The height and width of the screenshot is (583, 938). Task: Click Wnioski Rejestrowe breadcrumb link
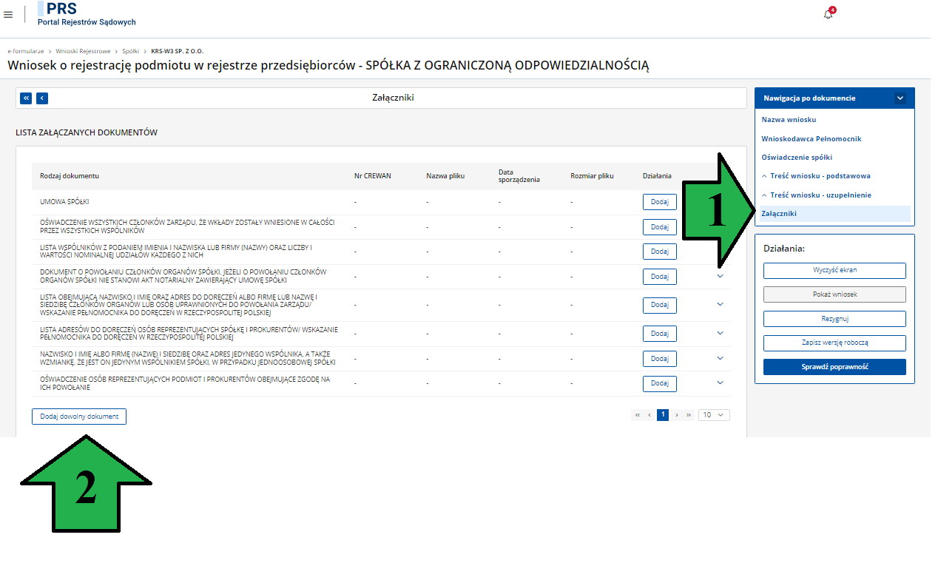pos(83,51)
